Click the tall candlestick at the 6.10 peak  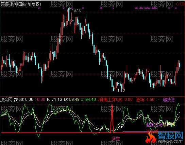tap(69, 14)
